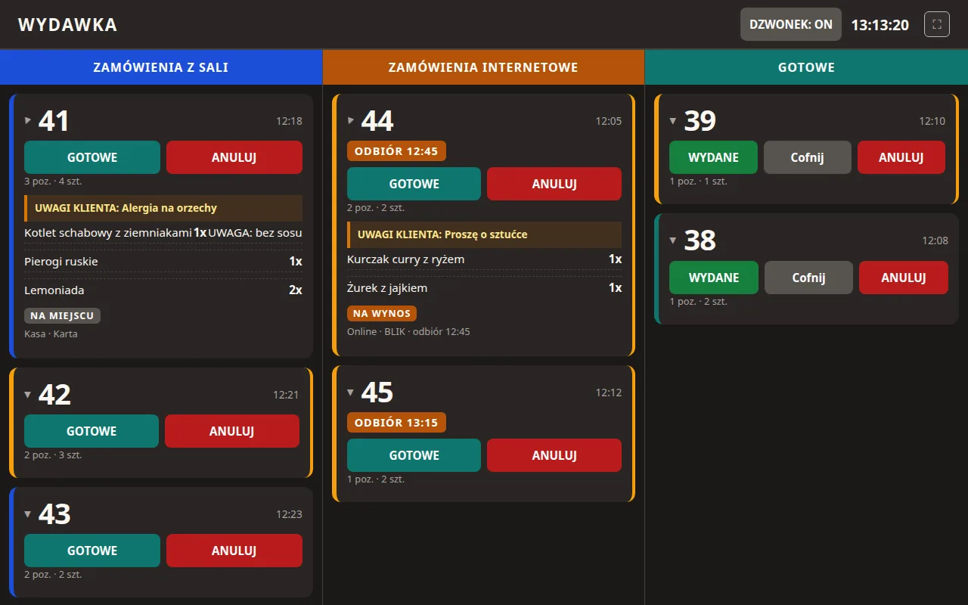Expand order 39 details arrow
Viewport: 968px width, 605px height.
pos(673,119)
